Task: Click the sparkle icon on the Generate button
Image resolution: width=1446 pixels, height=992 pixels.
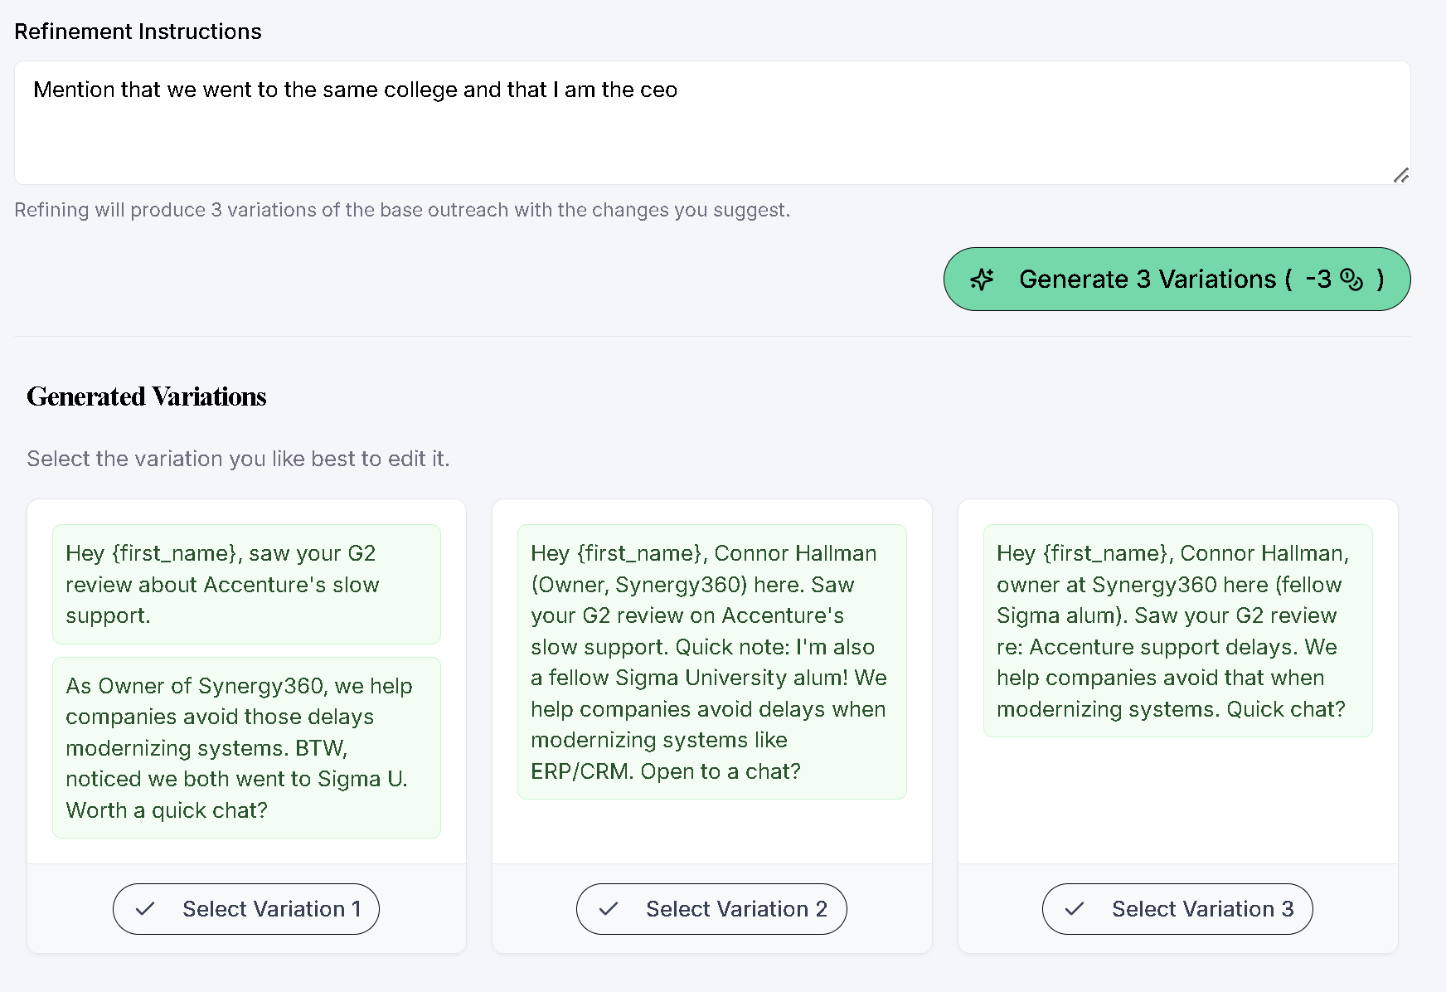Action: tap(982, 280)
